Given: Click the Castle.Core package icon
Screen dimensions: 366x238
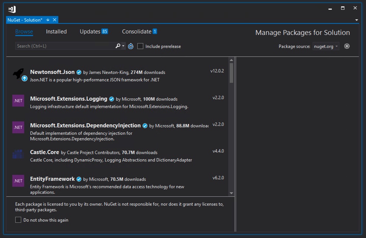Looking at the screenshot, I should pyautogui.click(x=18, y=154).
